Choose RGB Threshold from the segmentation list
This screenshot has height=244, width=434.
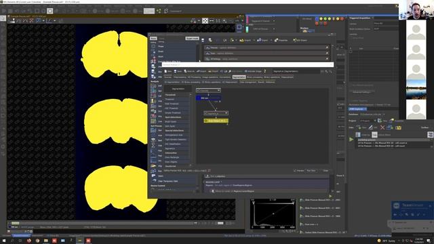[172, 104]
